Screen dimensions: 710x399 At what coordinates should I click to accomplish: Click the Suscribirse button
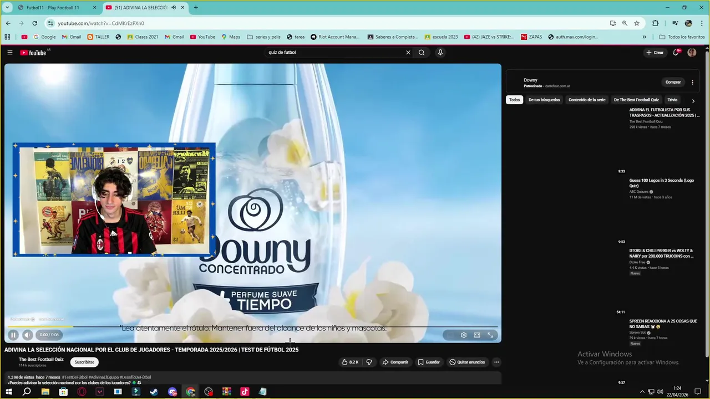pos(84,362)
